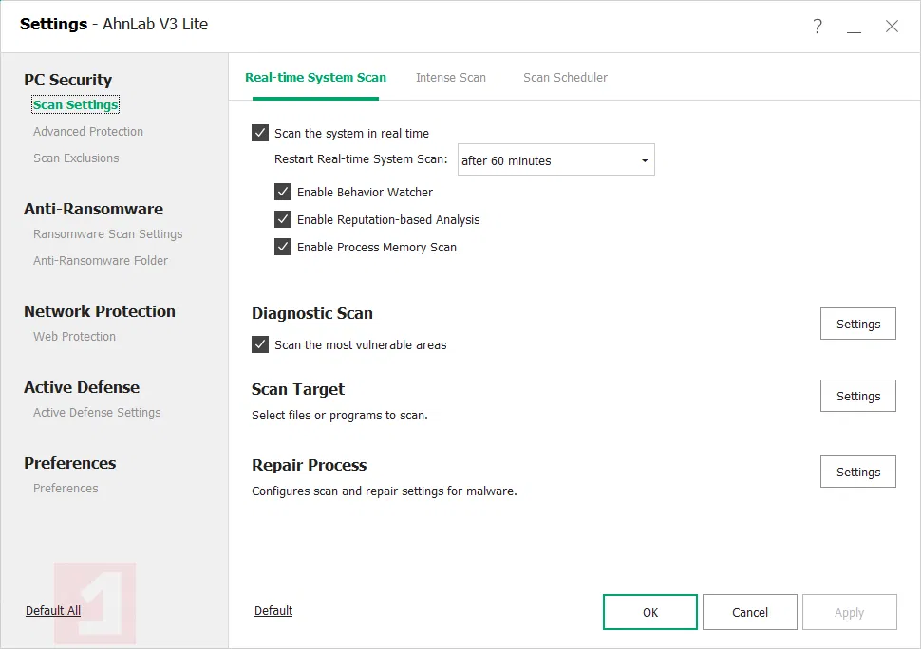This screenshot has height=649, width=921.
Task: Switch to the Intense Scan tab
Action: [450, 78]
